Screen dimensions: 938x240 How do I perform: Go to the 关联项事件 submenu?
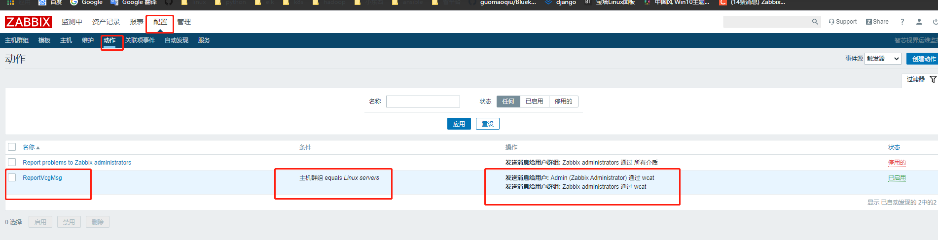[140, 40]
